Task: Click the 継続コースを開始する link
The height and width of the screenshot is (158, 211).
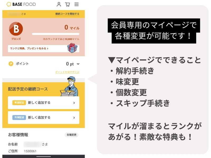Action: tap(67, 14)
